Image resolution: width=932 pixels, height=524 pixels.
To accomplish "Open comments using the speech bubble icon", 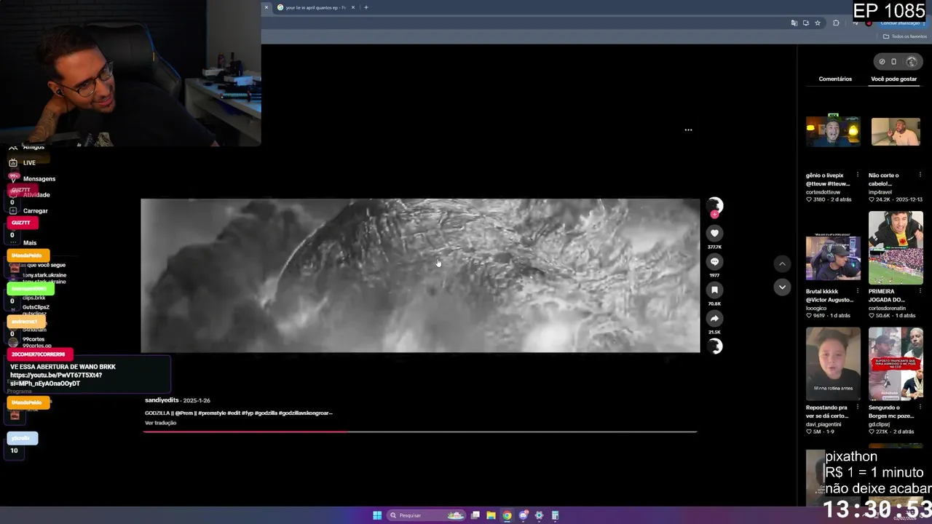I will [x=714, y=261].
